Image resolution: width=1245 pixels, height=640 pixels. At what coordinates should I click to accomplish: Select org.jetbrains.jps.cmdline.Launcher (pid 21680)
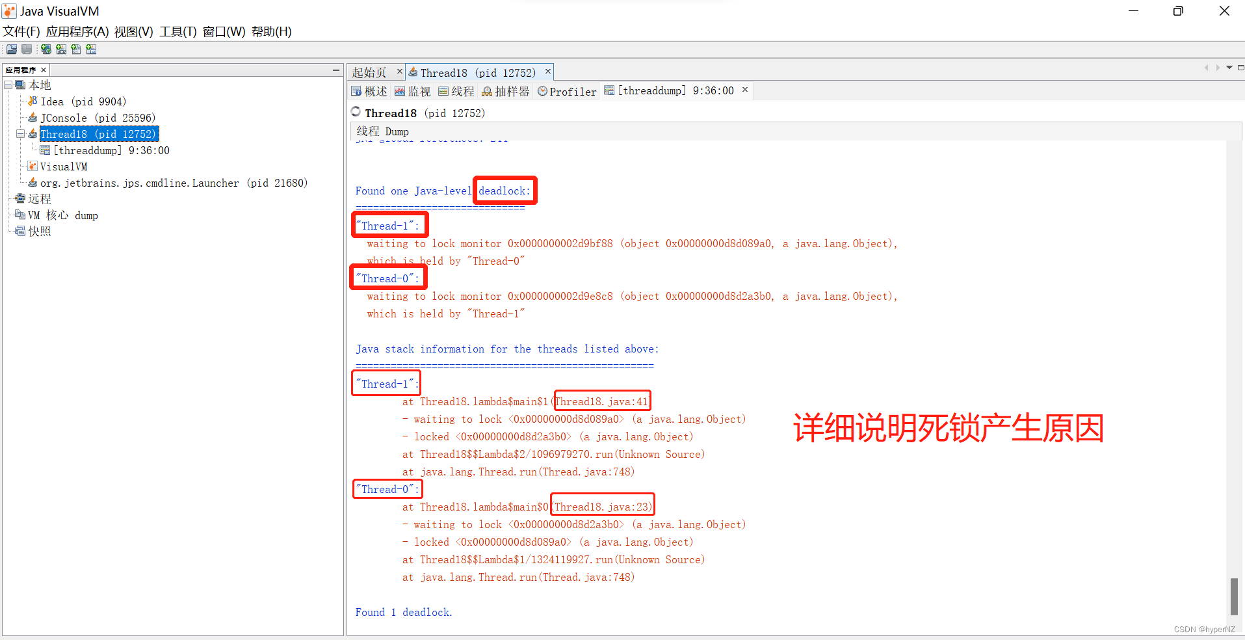tap(174, 183)
